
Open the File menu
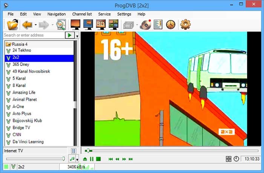coord(11,14)
